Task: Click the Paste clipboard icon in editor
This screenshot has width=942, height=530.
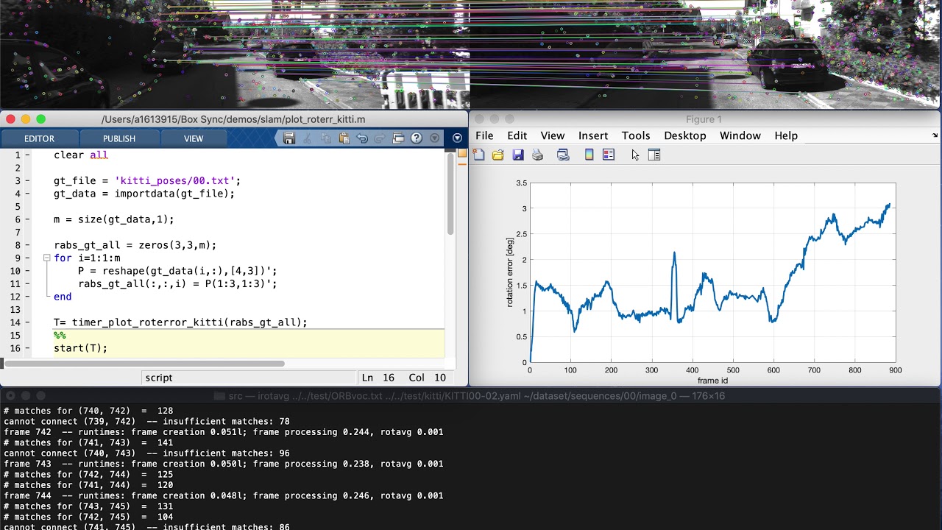Action: pyautogui.click(x=344, y=138)
